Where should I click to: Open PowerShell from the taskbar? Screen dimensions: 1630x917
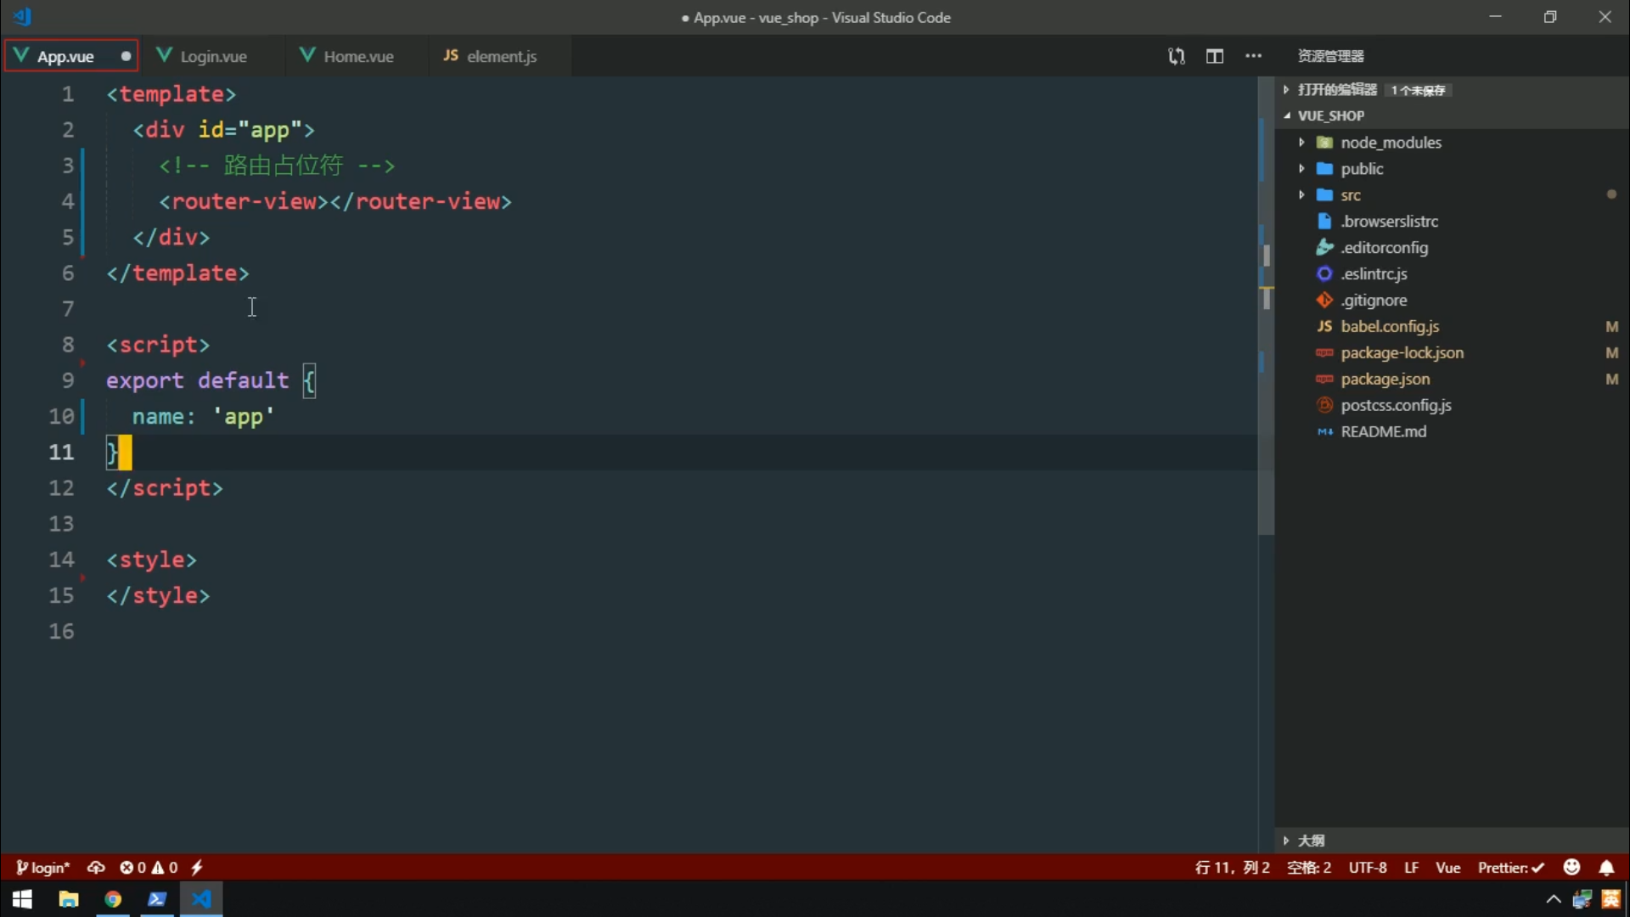tap(157, 899)
